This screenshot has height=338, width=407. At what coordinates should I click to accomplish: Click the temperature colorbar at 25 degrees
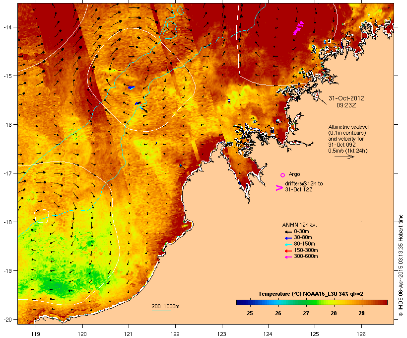[x=250, y=302]
